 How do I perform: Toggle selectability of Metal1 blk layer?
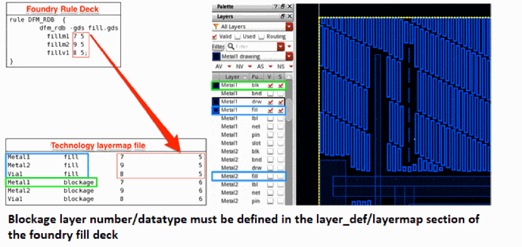pyautogui.click(x=281, y=85)
